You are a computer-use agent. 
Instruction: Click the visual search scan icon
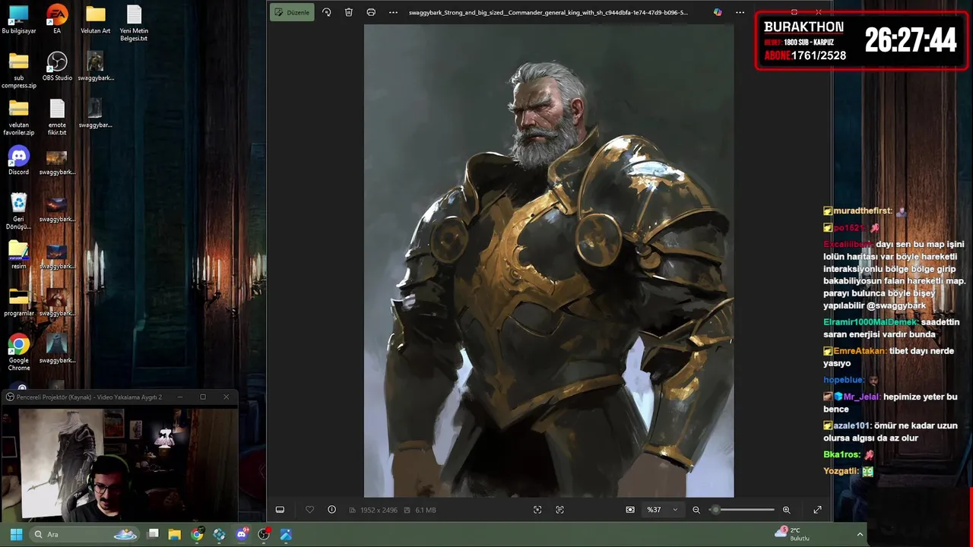click(537, 510)
